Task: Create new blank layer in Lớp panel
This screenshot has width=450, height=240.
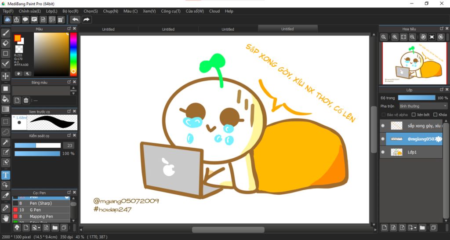Action: tap(385, 228)
